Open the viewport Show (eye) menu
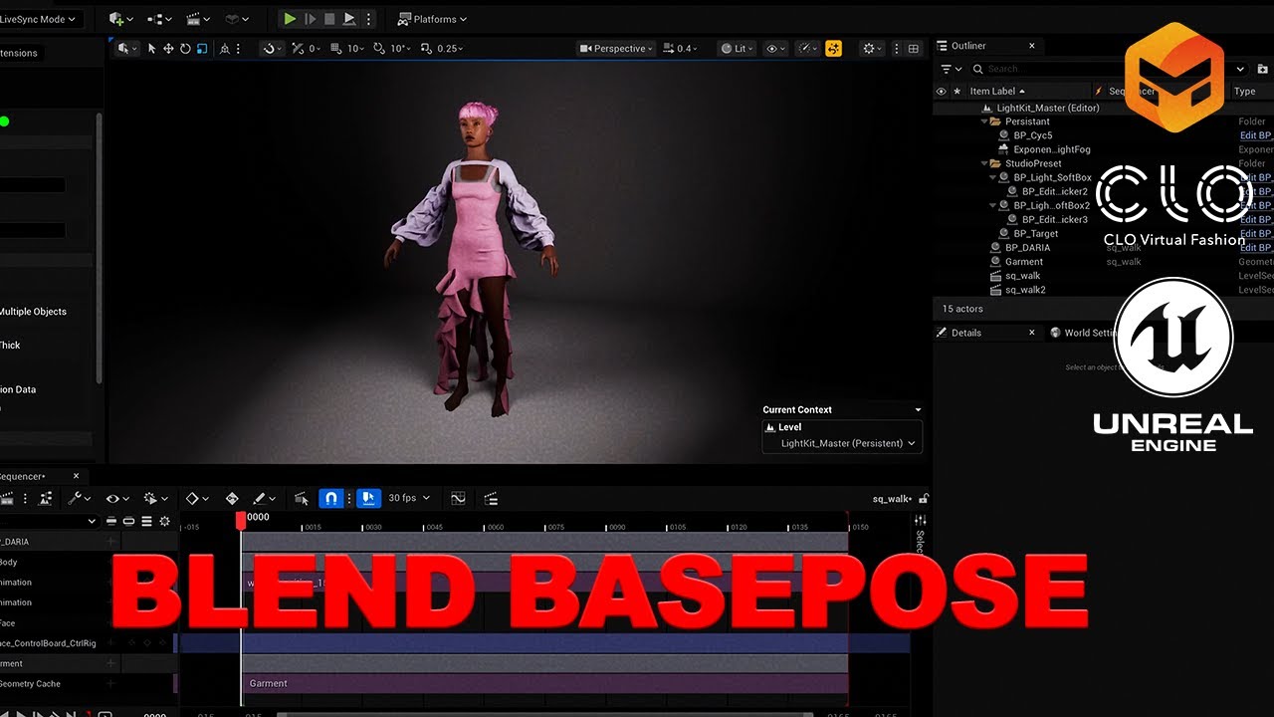The image size is (1274, 717). 776,48
